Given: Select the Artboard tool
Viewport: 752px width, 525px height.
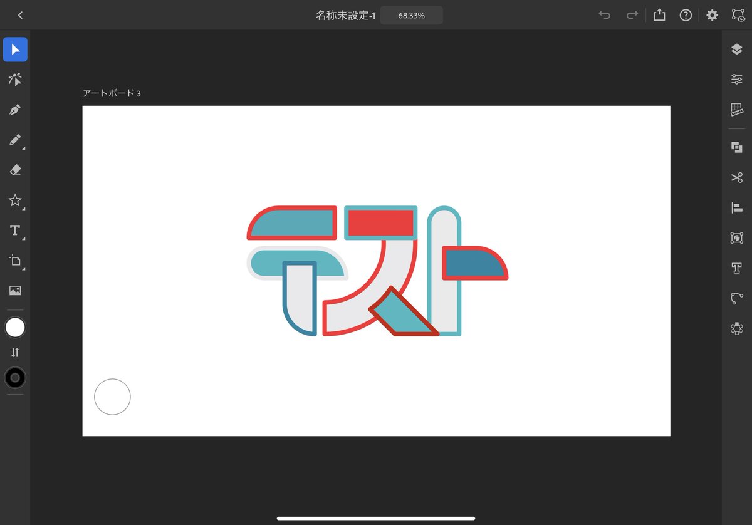Looking at the screenshot, I should 15,261.
